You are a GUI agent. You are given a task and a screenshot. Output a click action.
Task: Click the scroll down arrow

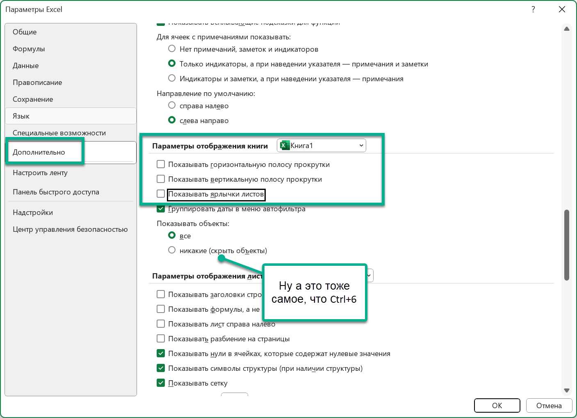click(566, 390)
